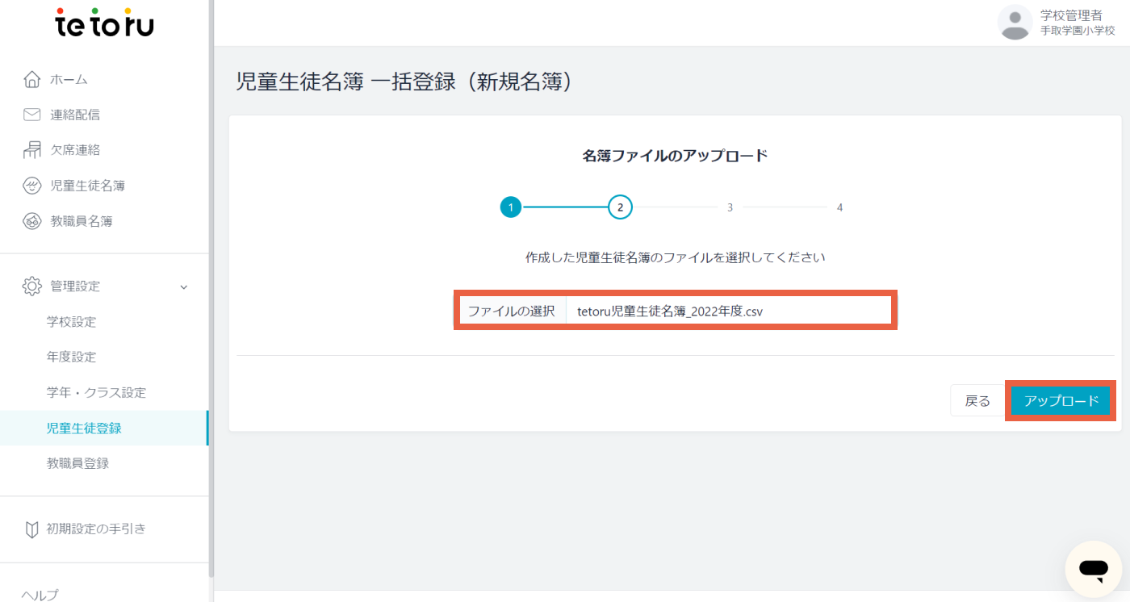The image size is (1130, 602).
Task: Click 学校管理者 user name
Action: 1071,15
